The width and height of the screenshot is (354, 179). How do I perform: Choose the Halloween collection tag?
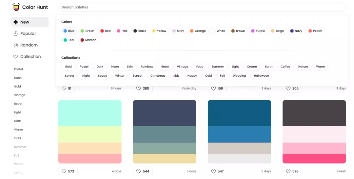pos(262,76)
